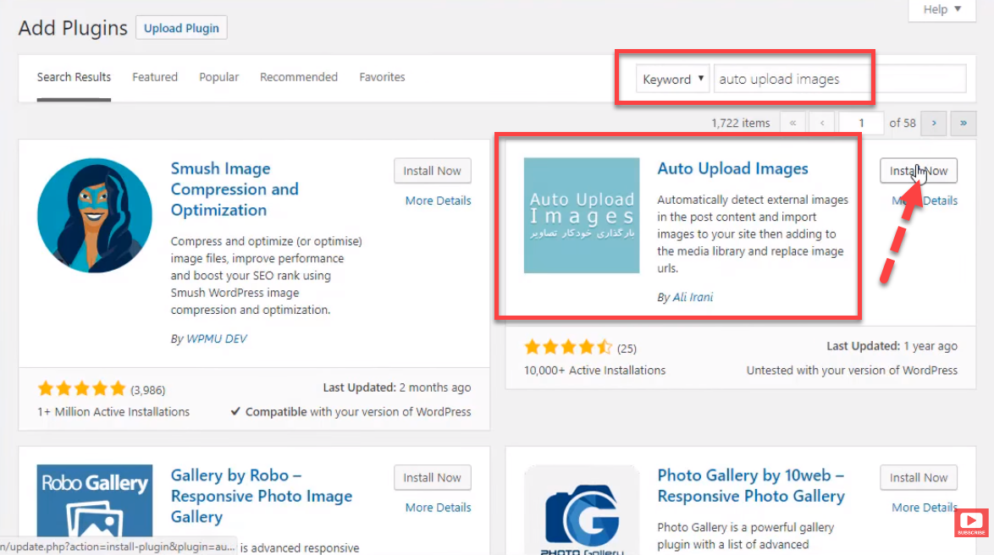
Task: Open the Featured plugins tab
Action: pyautogui.click(x=155, y=77)
